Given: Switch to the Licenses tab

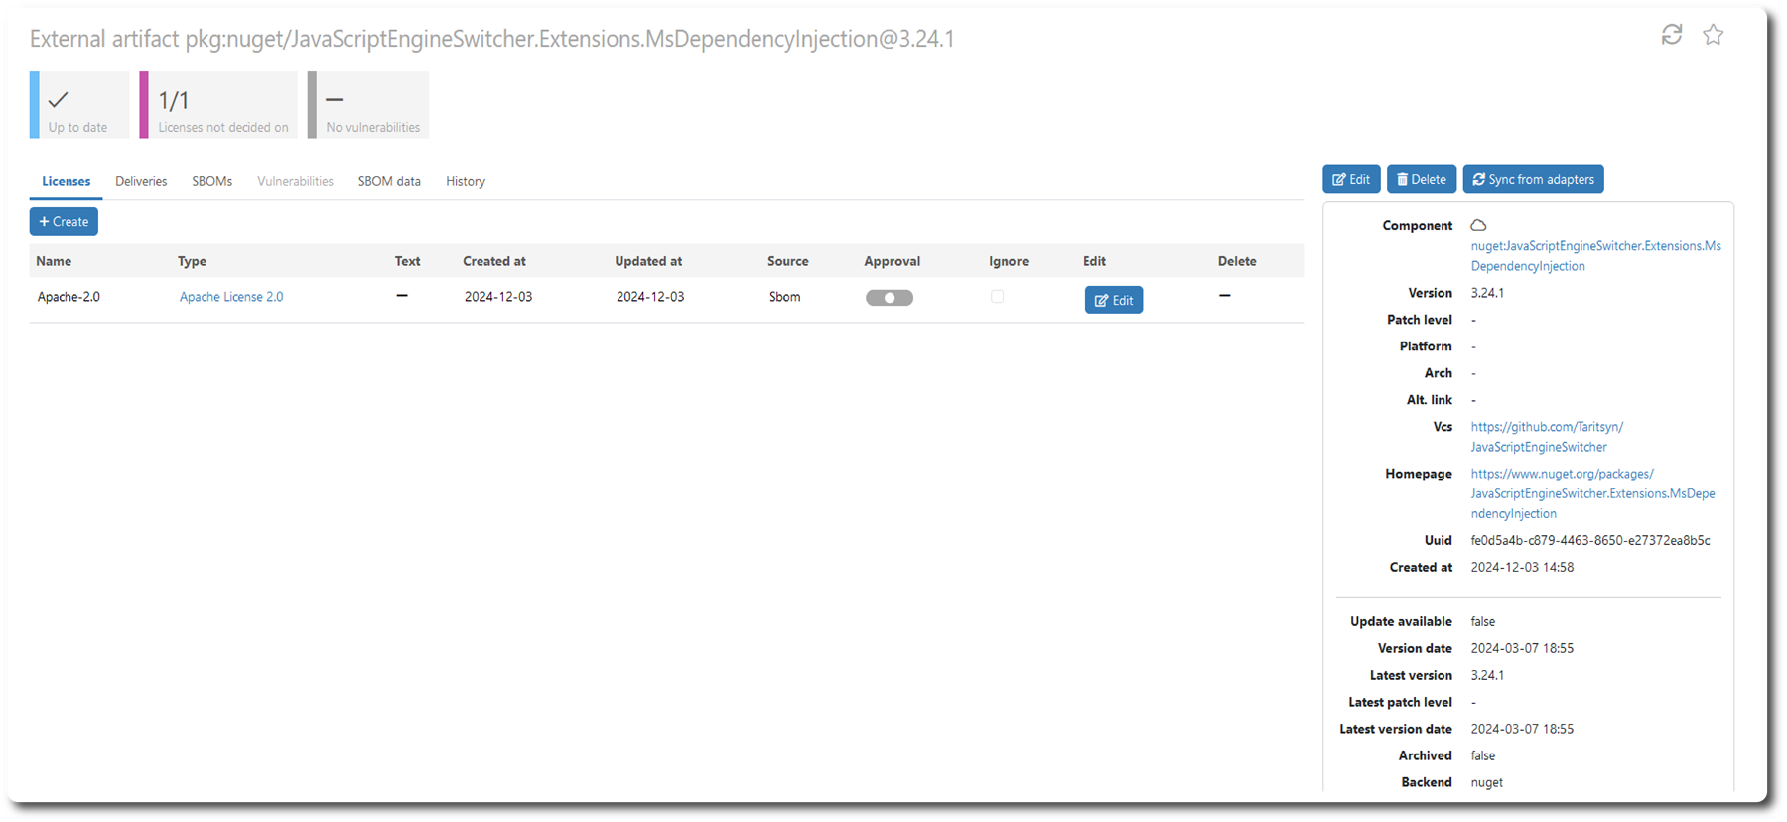Looking at the screenshot, I should (x=67, y=181).
